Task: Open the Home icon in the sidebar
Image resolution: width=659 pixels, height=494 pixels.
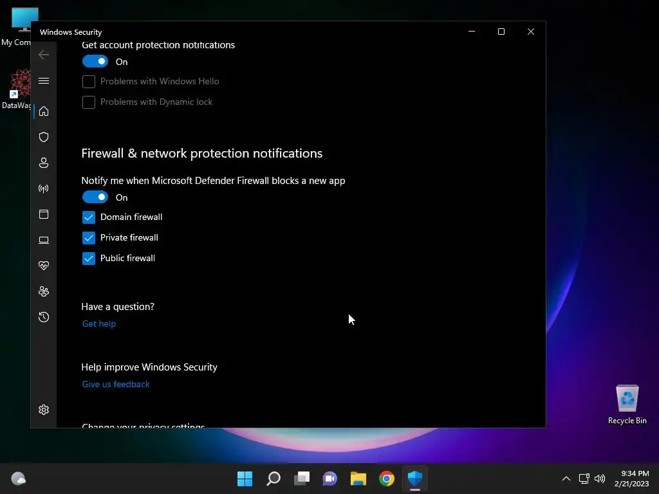Action: tap(44, 111)
